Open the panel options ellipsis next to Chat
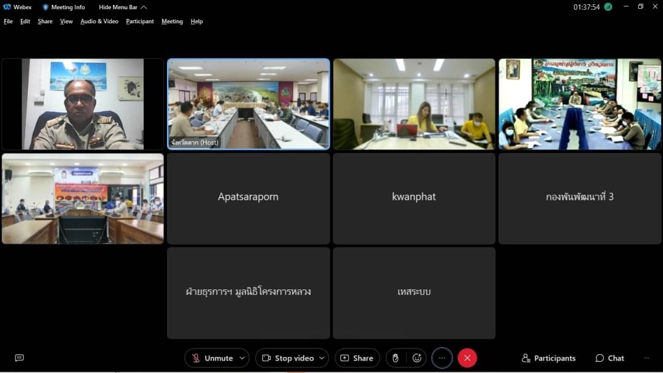The height and width of the screenshot is (373, 663). [646, 358]
